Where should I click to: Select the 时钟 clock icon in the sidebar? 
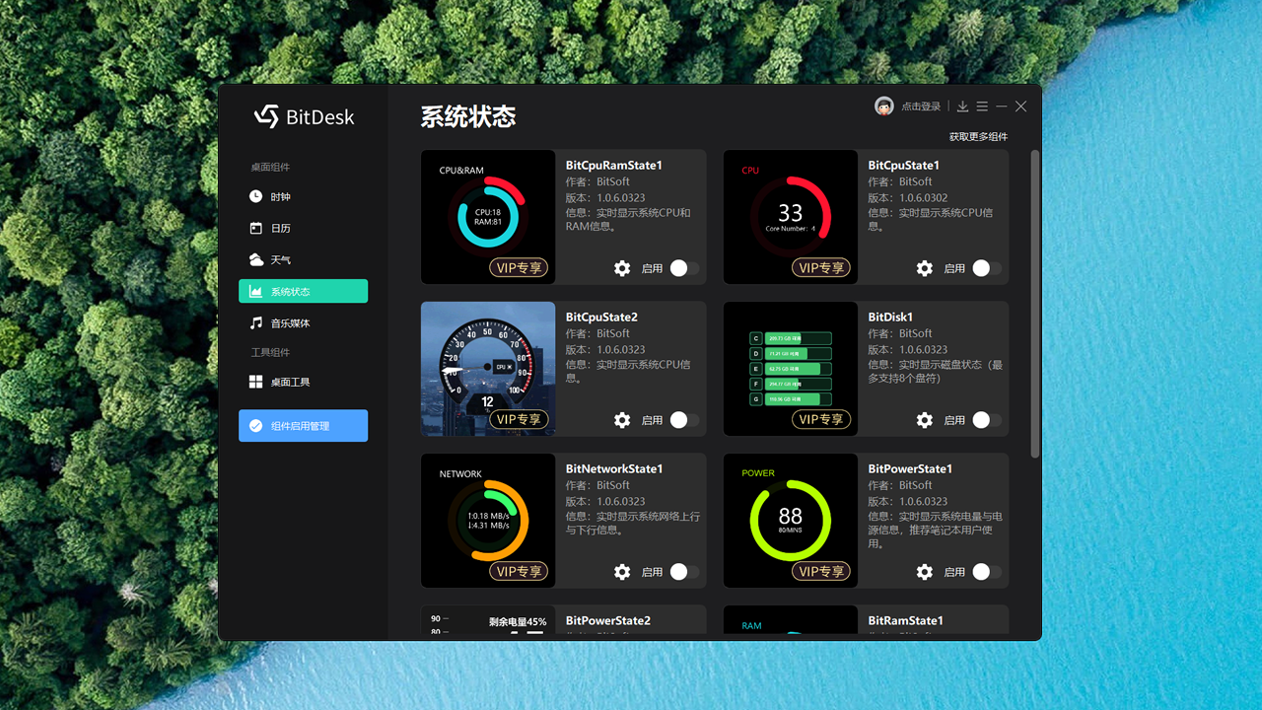(256, 196)
